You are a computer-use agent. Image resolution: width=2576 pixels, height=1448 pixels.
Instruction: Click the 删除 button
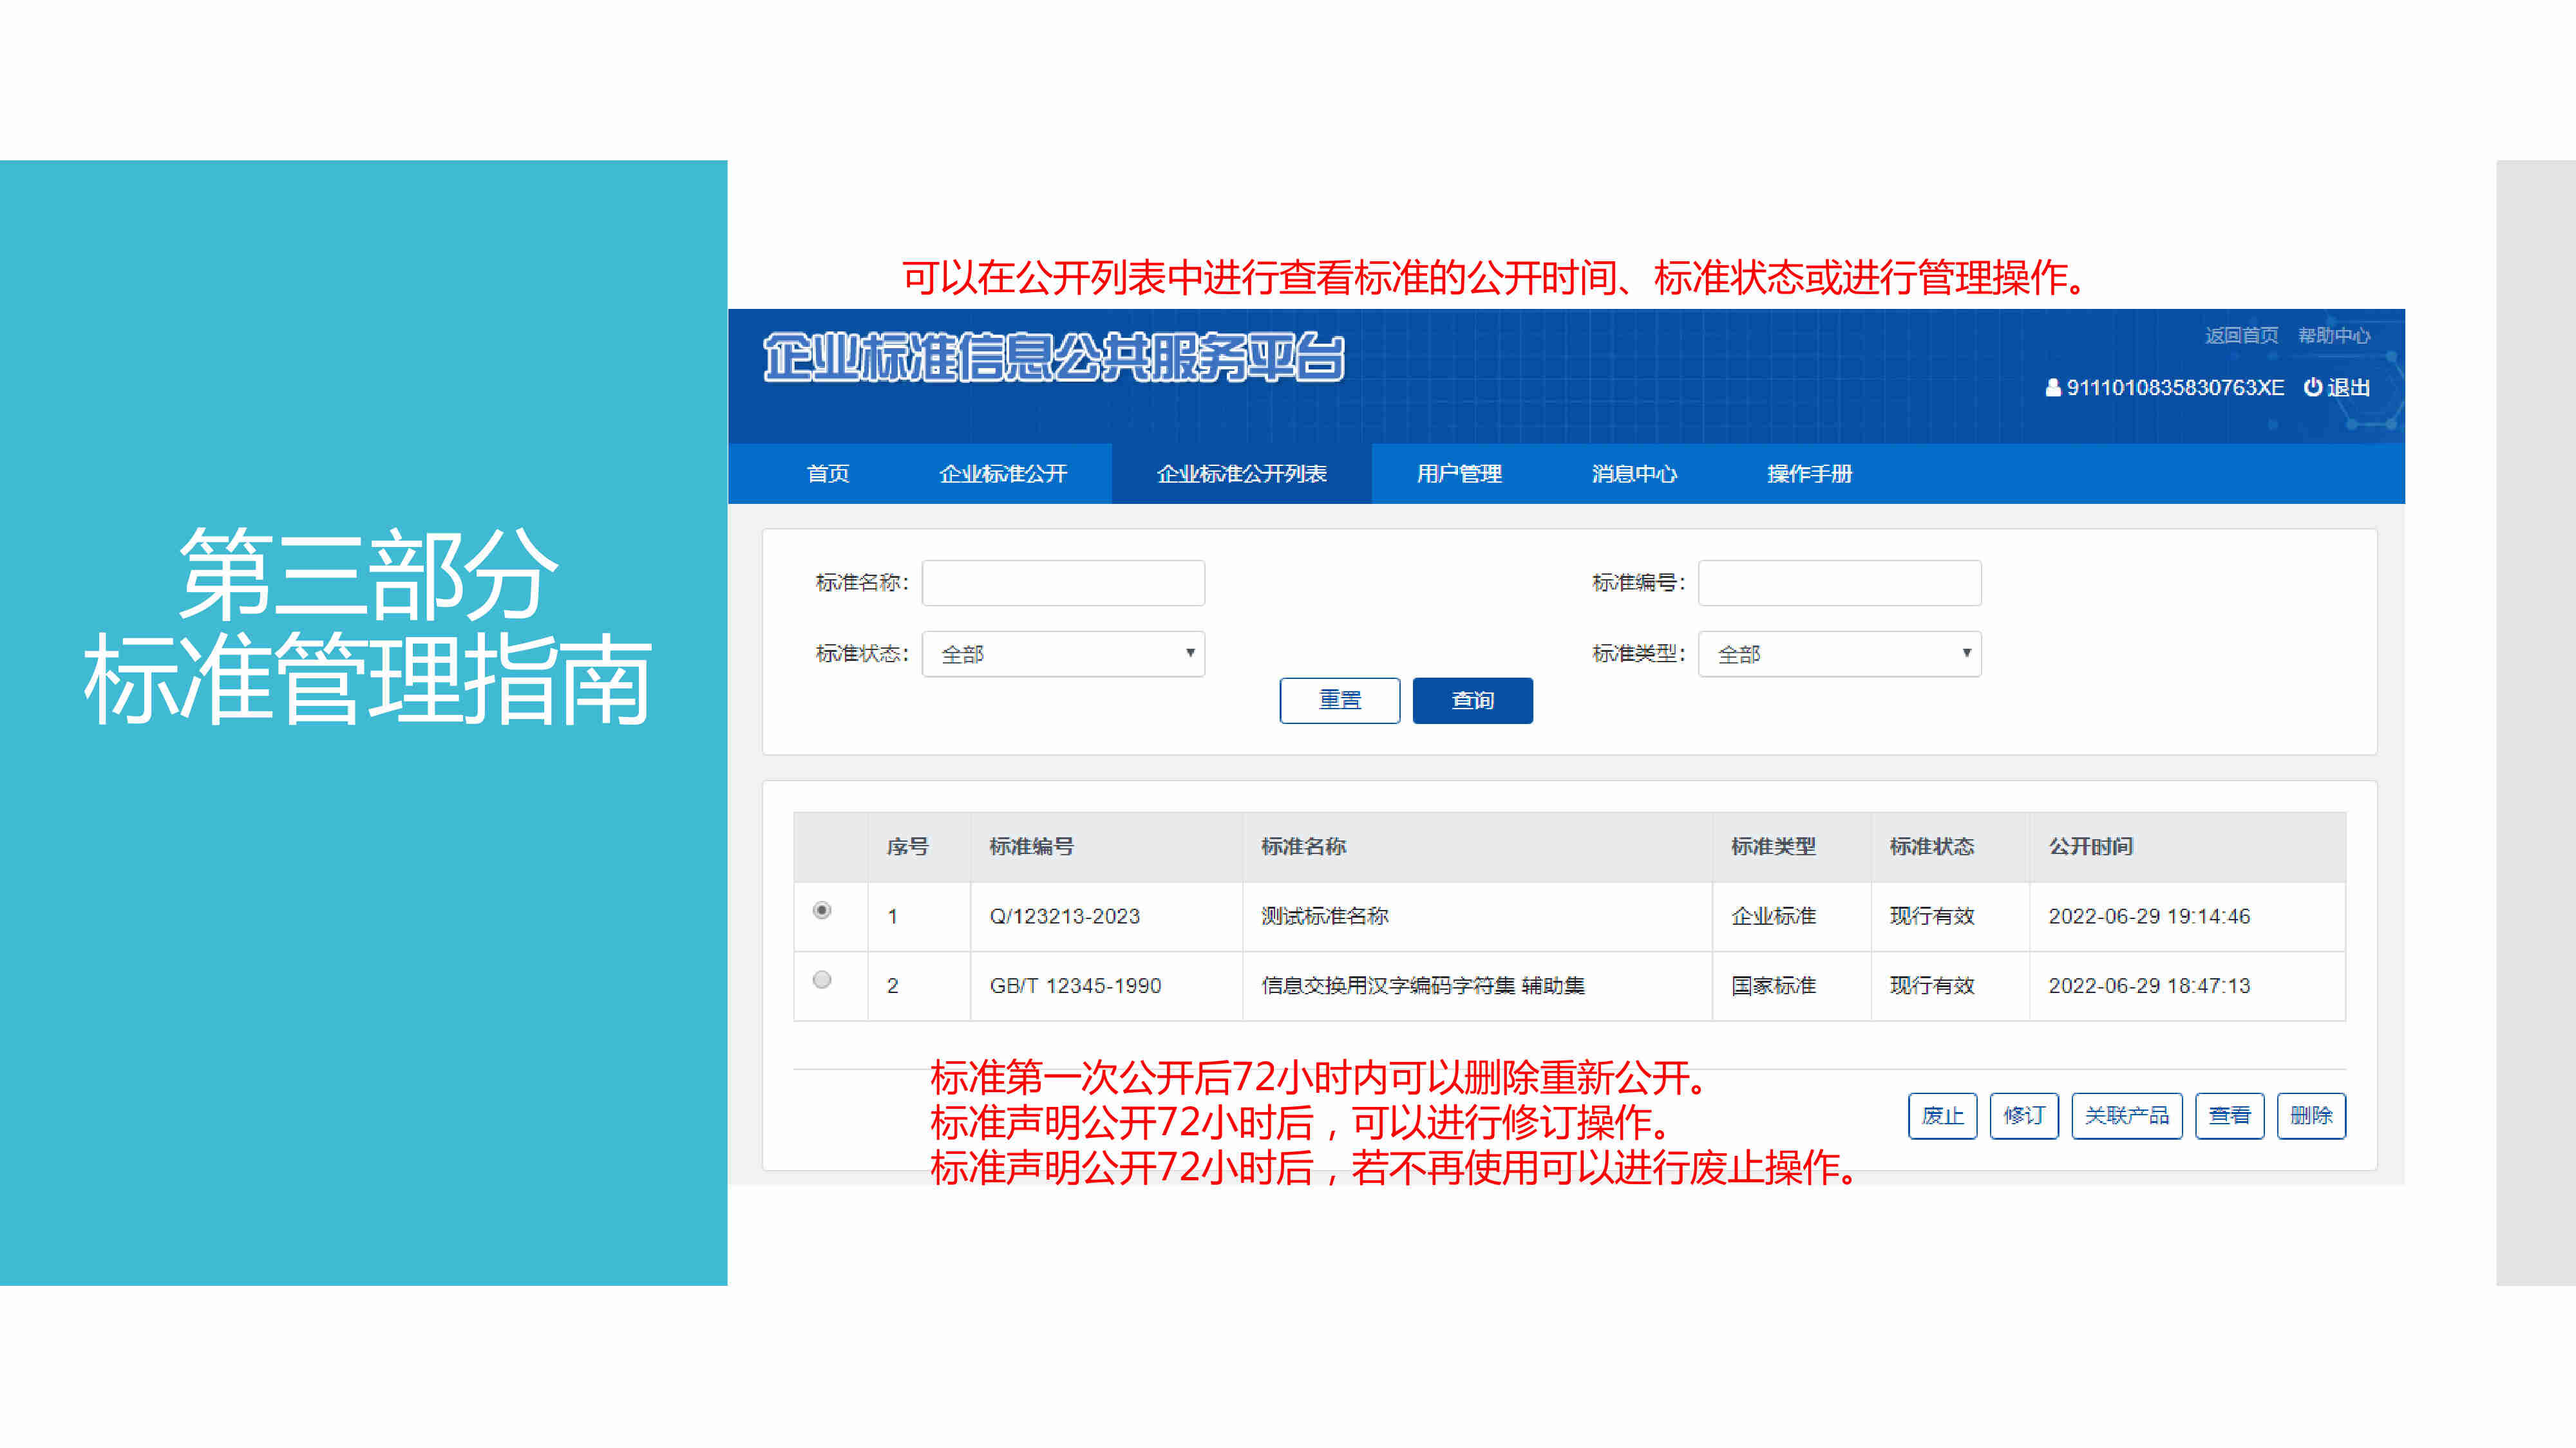2311,1115
